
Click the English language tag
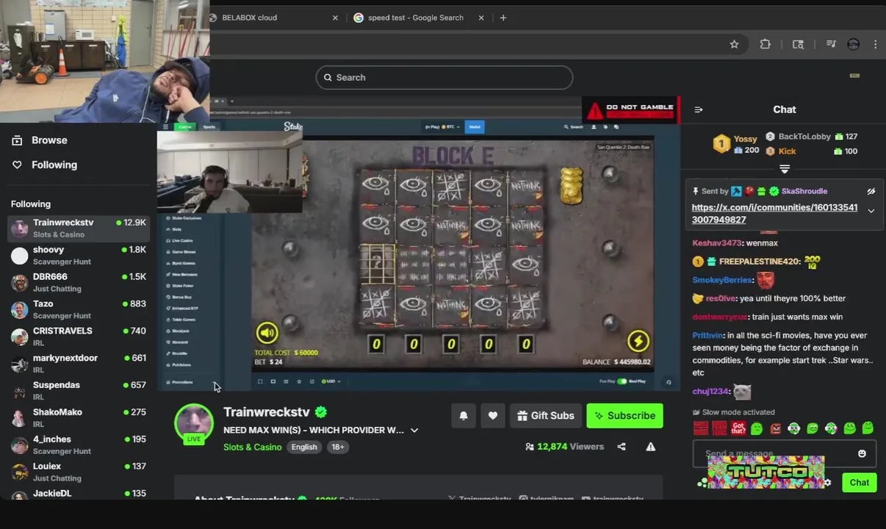coord(304,447)
